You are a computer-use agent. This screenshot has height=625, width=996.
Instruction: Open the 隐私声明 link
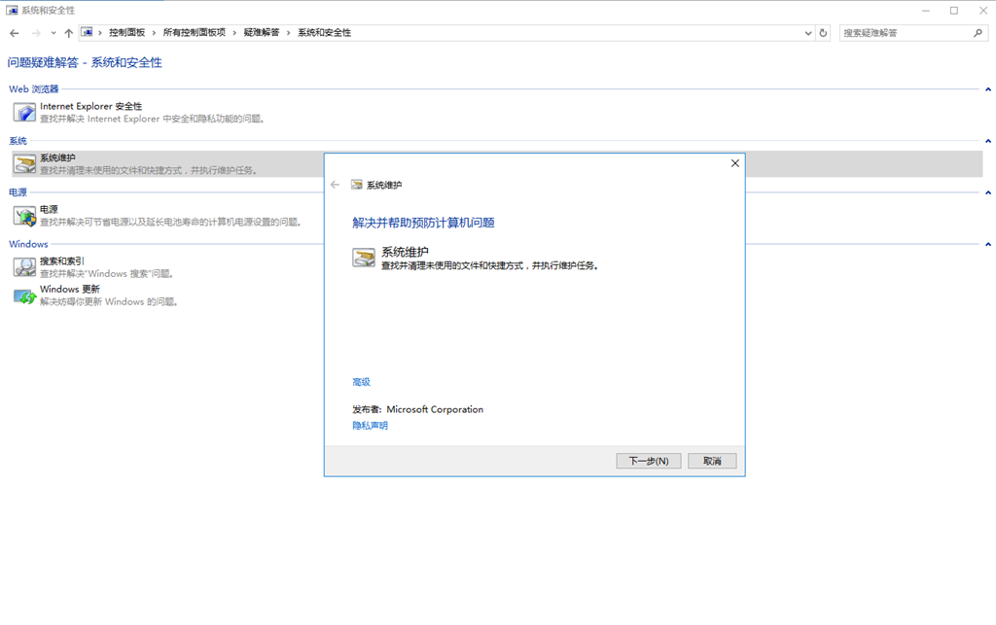(x=371, y=426)
